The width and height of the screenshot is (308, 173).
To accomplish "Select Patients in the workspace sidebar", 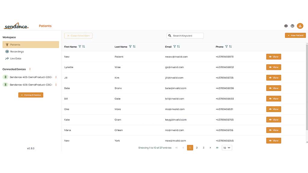I will click(x=15, y=45).
